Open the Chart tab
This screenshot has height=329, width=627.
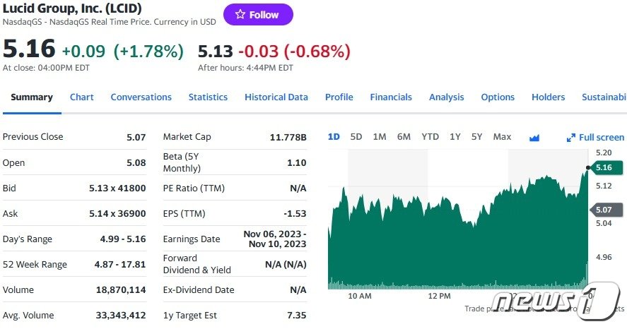[x=81, y=97]
